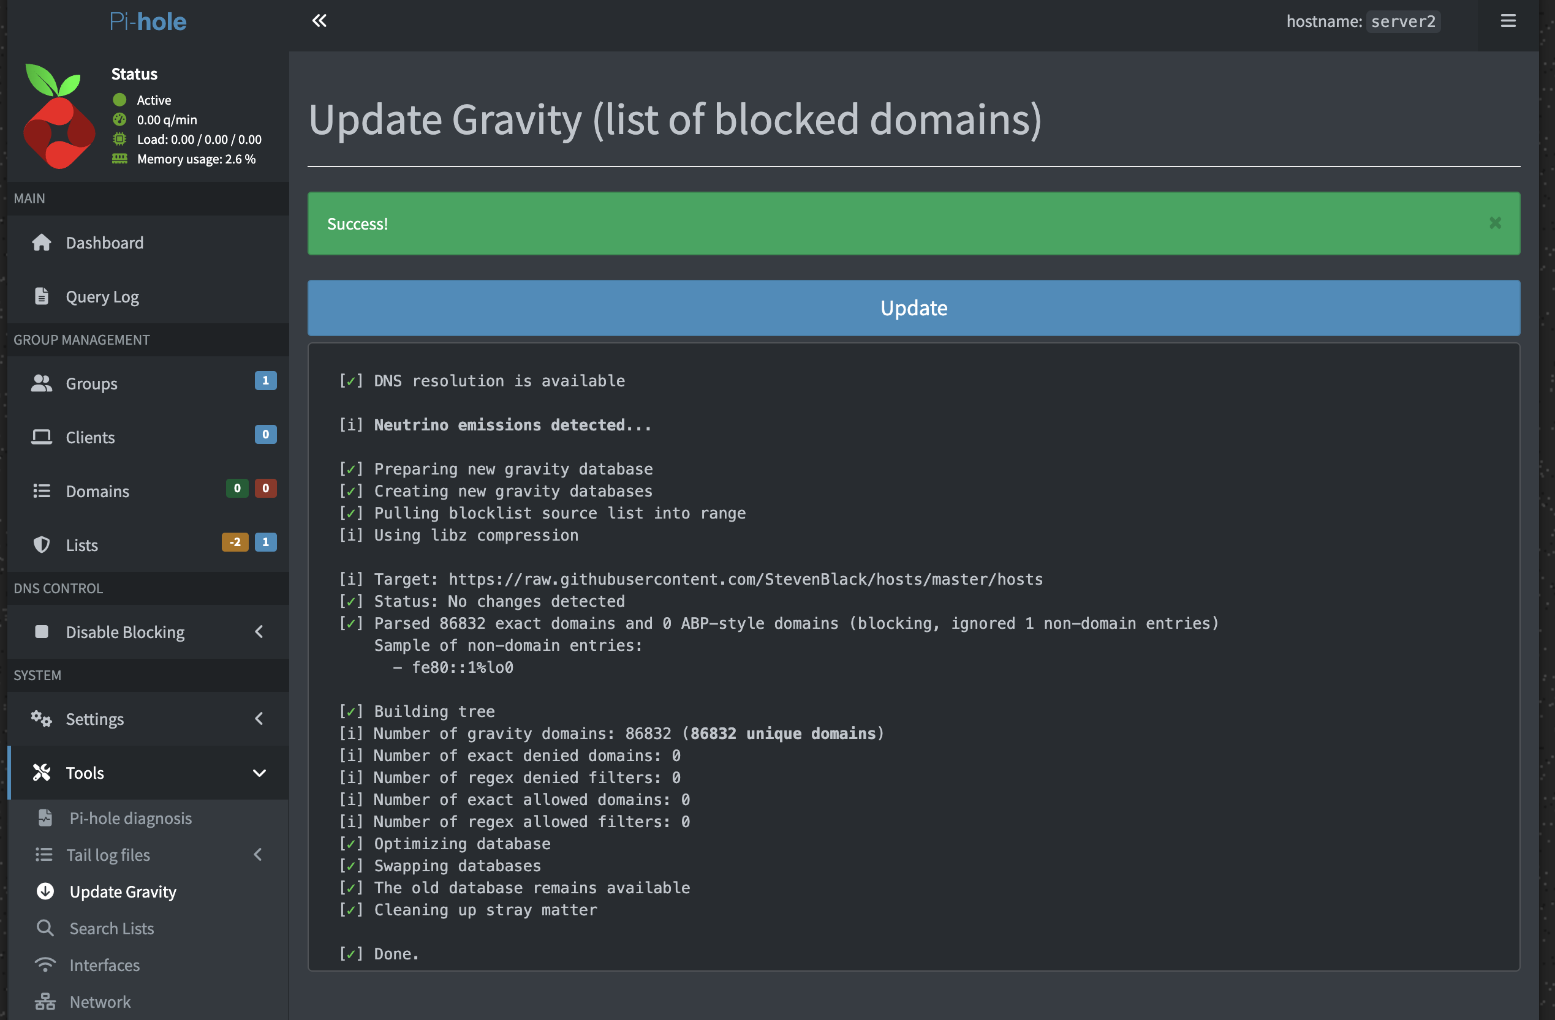Click the Search Lists magnifier icon
The height and width of the screenshot is (1020, 1555).
pos(45,928)
